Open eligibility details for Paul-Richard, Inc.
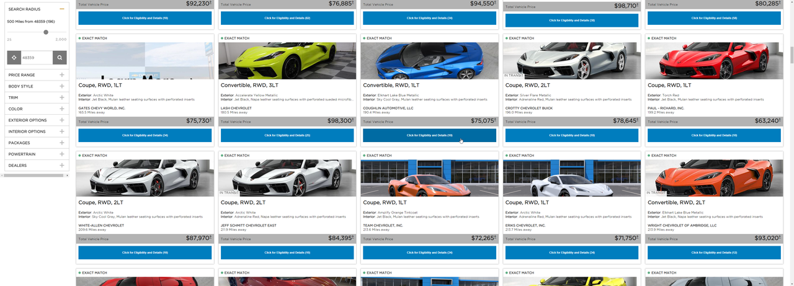Screen dimensions: 794x286 pyautogui.click(x=714, y=135)
